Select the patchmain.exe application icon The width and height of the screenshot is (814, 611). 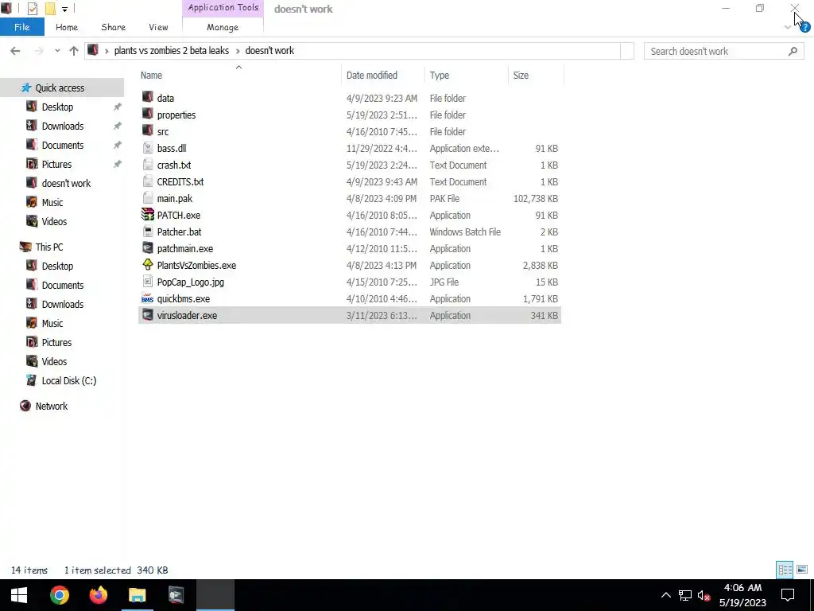click(x=147, y=248)
